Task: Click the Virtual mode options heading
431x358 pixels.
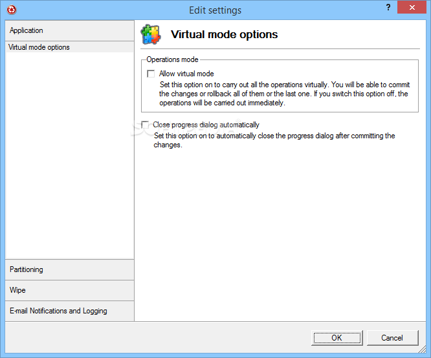Action: point(225,34)
